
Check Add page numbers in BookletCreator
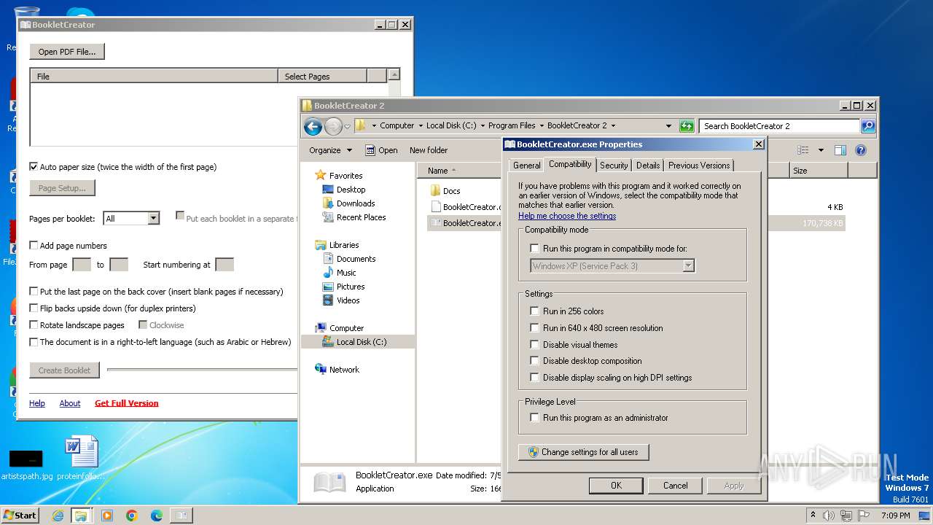click(34, 246)
